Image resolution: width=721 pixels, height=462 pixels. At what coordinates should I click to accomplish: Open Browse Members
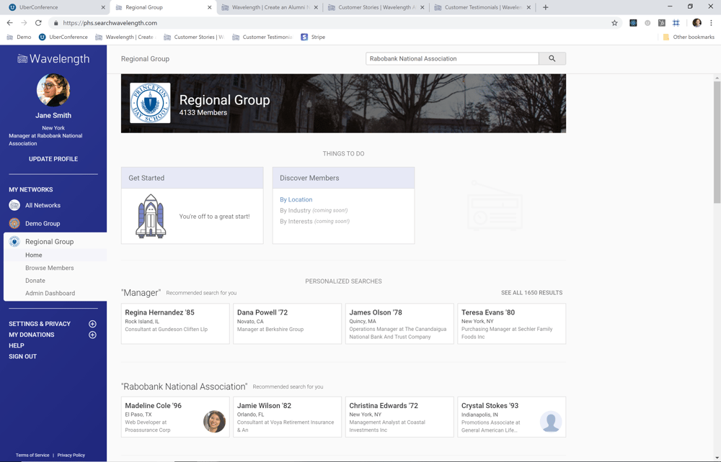(x=49, y=268)
